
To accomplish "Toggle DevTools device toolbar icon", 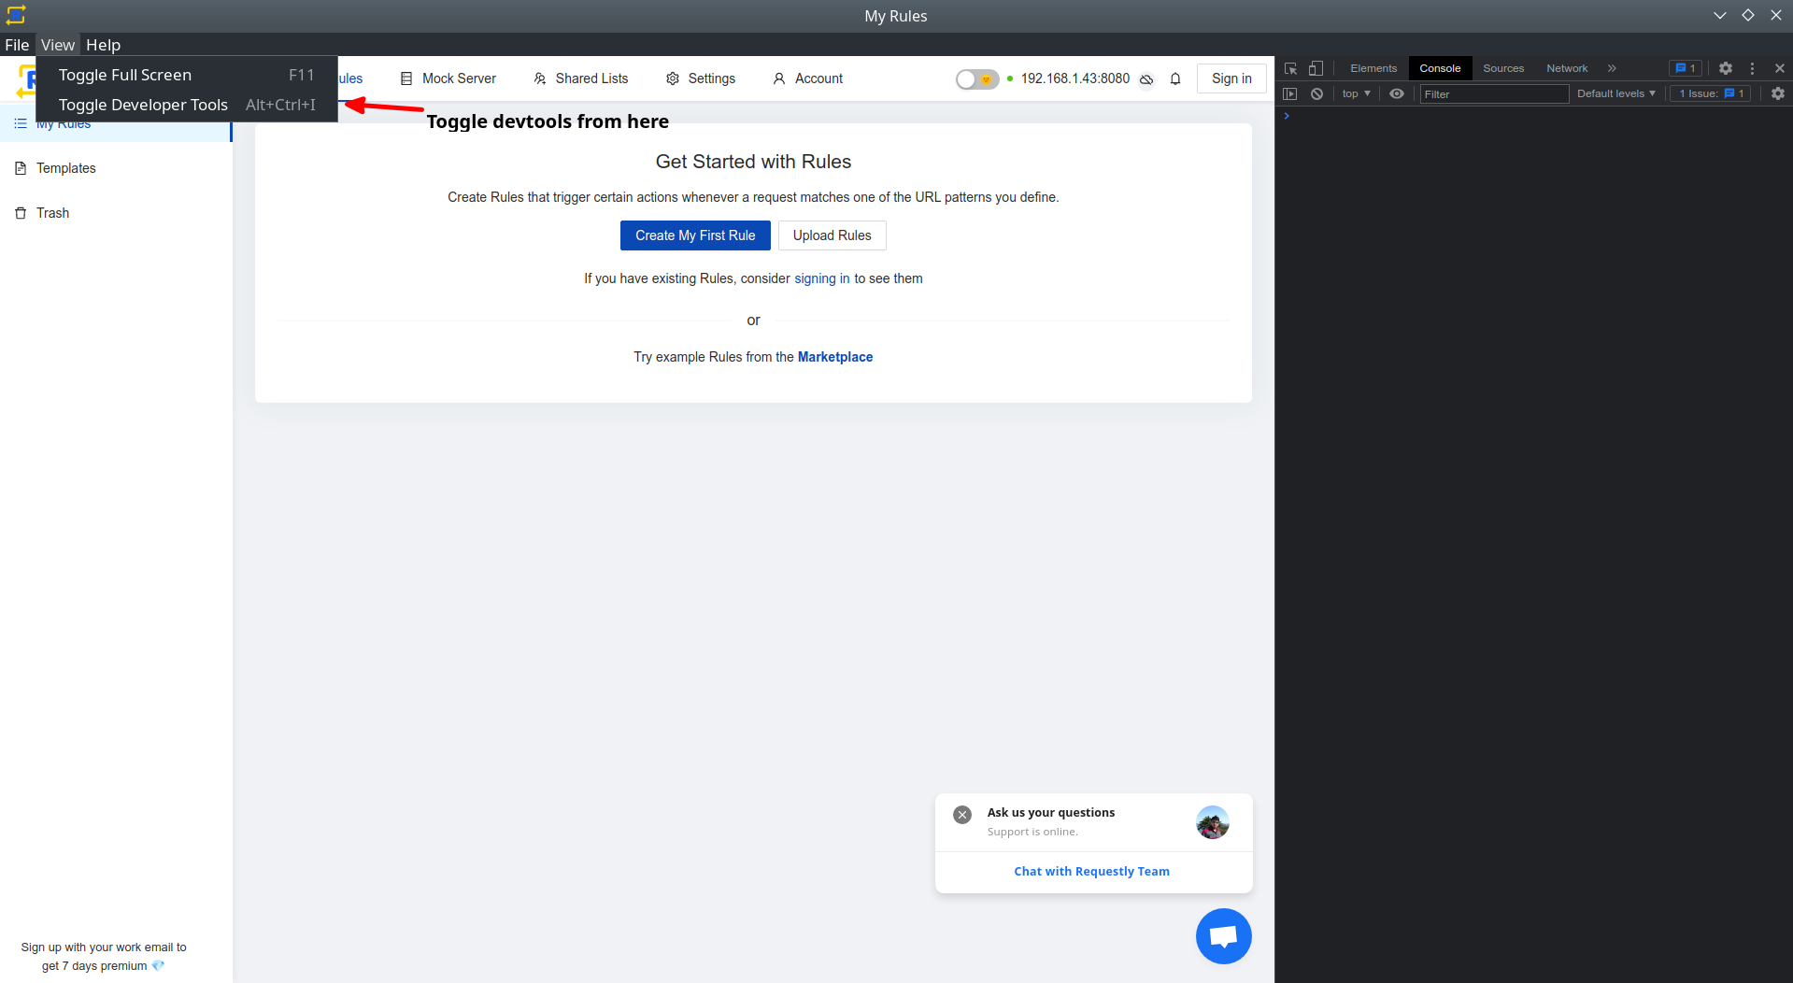I will 1316,68.
